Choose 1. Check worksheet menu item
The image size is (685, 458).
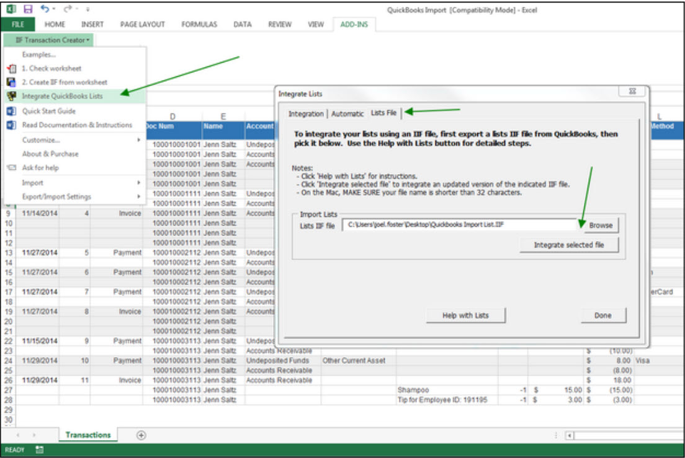[x=74, y=68]
